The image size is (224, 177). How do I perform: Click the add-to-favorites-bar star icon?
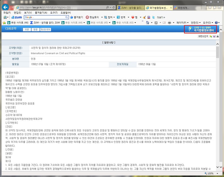click(x=4, y=23)
